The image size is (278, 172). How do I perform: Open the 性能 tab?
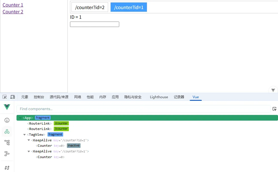[x=90, y=97]
